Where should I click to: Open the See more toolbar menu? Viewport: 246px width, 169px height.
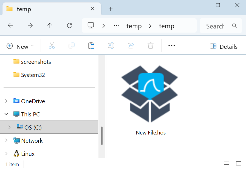(x=172, y=46)
